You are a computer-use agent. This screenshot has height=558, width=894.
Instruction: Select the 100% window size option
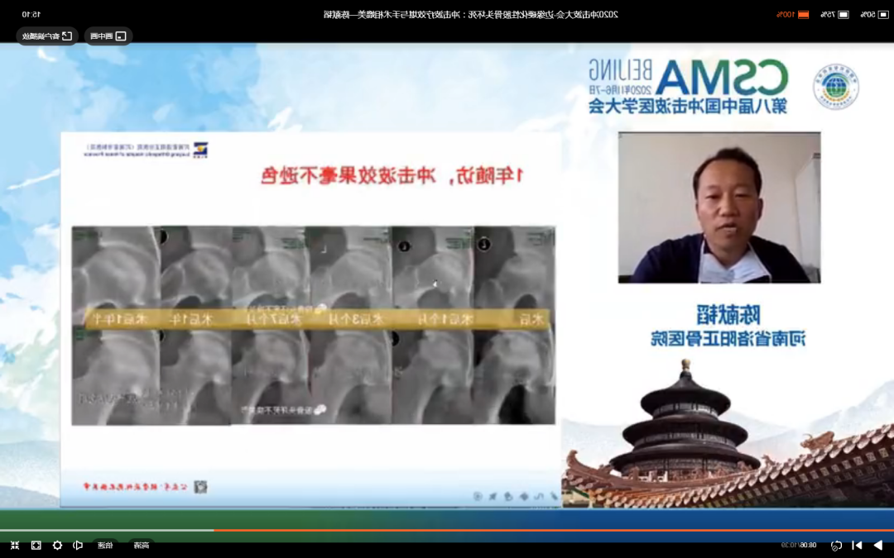click(x=791, y=14)
